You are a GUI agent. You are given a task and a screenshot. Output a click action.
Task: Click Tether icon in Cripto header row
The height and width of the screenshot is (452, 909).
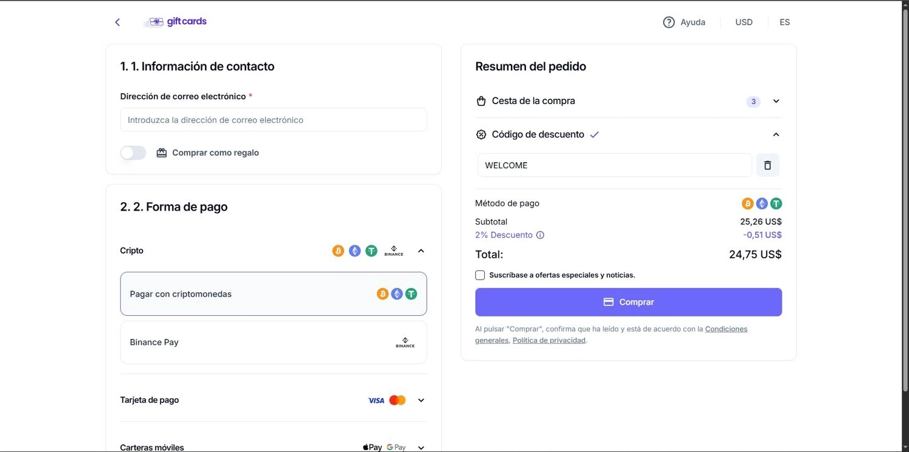(x=371, y=251)
